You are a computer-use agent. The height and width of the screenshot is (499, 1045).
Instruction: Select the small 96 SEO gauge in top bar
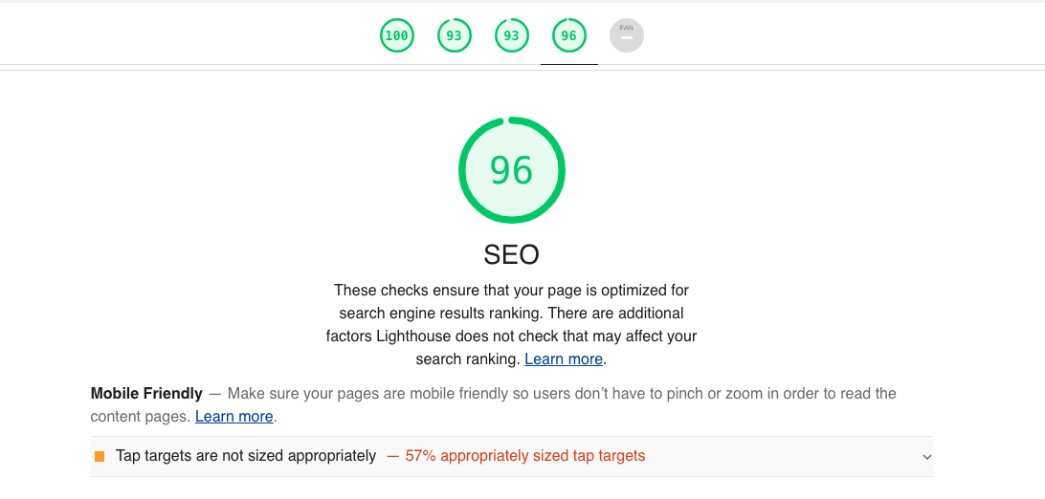(568, 36)
